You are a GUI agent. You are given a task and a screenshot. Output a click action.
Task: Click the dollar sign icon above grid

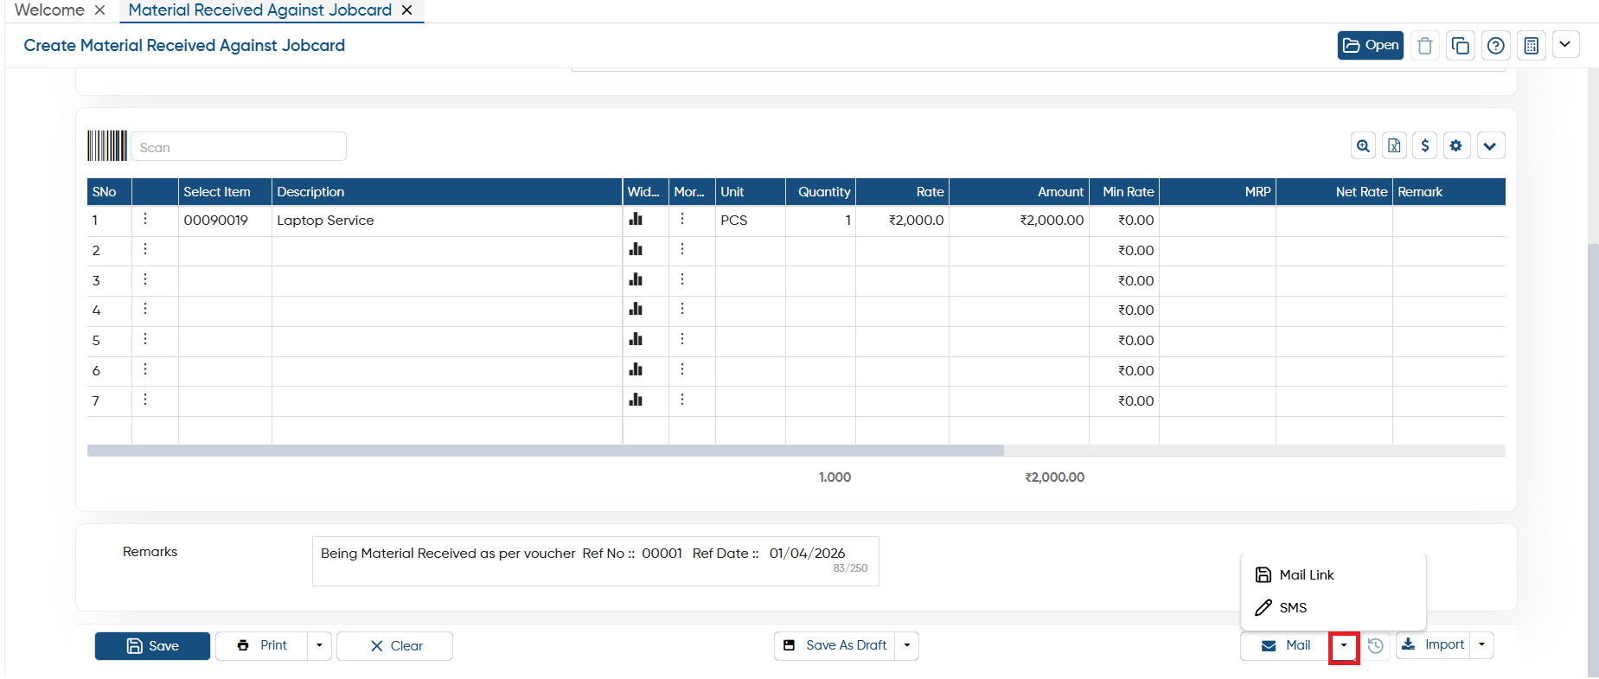click(1425, 146)
